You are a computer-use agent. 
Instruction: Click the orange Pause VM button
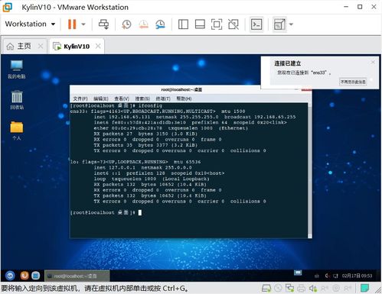pos(72,24)
